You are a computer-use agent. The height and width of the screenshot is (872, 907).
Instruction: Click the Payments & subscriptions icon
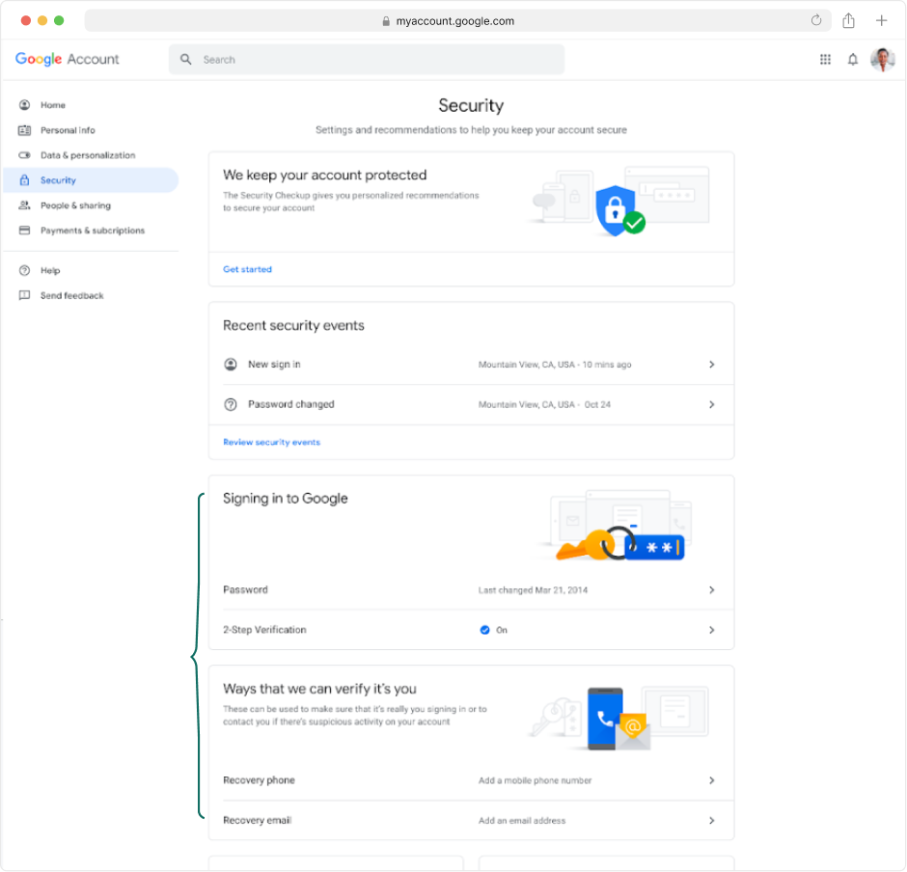pyautogui.click(x=24, y=231)
